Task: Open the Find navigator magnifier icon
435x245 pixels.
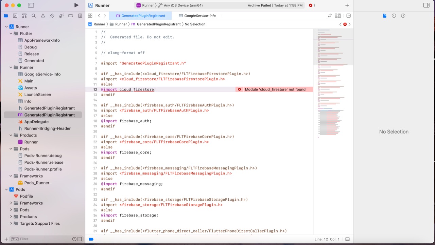Action: (34, 16)
